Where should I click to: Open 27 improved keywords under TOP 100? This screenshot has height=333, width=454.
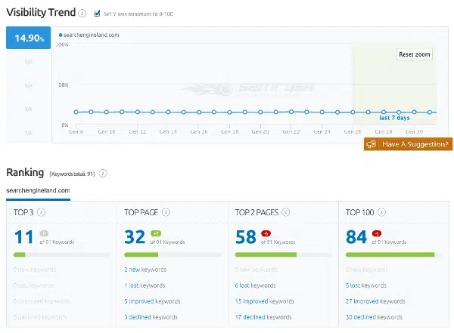(x=375, y=301)
